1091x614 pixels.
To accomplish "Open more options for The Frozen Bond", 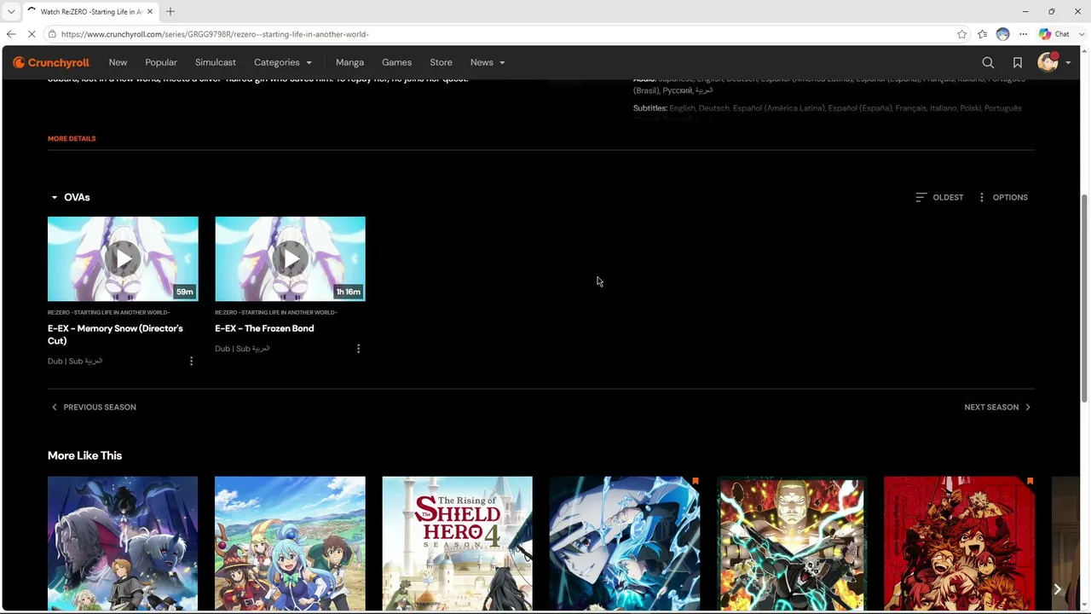I will pos(358,348).
